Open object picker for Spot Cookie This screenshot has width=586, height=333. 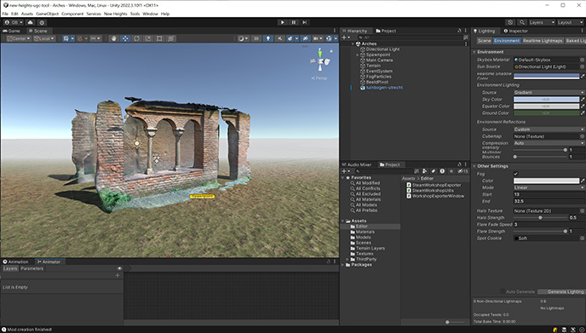pos(582,238)
